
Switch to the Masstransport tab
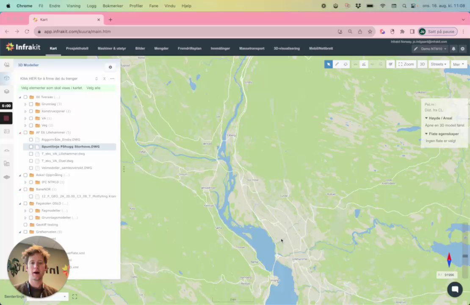[252, 48]
